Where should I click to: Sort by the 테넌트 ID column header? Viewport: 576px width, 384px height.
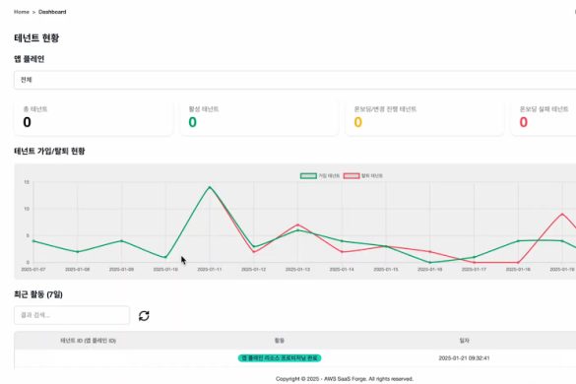click(x=89, y=341)
